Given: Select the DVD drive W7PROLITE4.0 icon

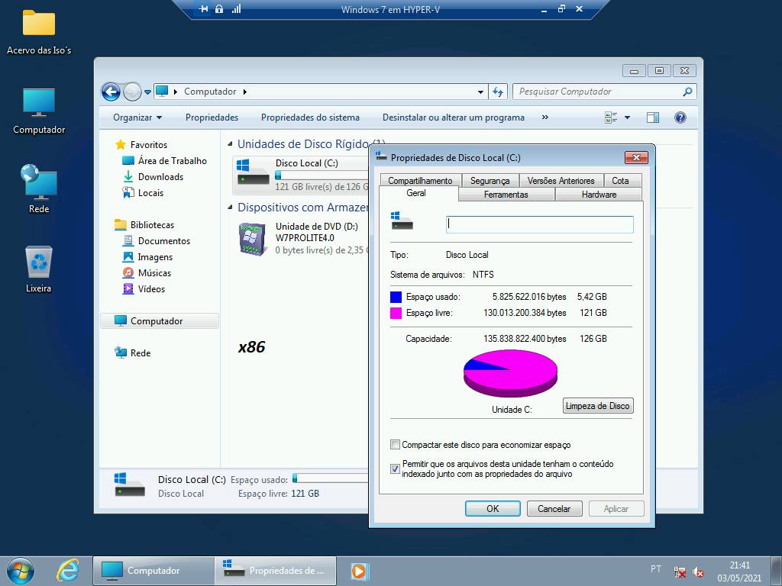Looking at the screenshot, I should (x=252, y=239).
